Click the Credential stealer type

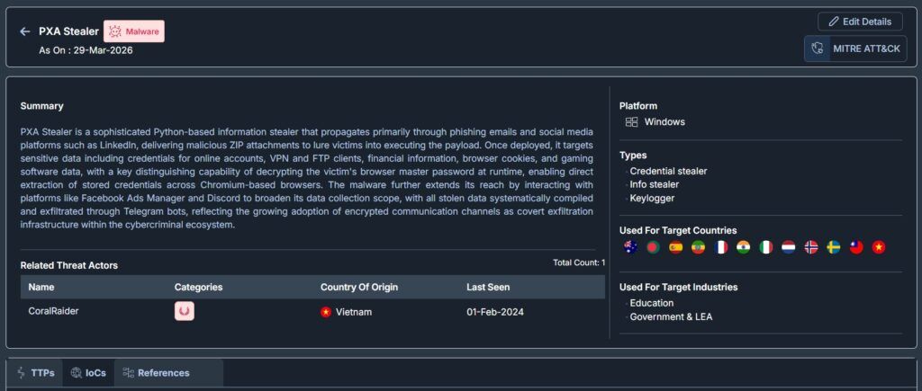tap(668, 171)
